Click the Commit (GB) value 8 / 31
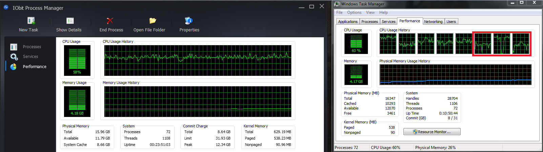The image size is (543, 152). tap(453, 118)
